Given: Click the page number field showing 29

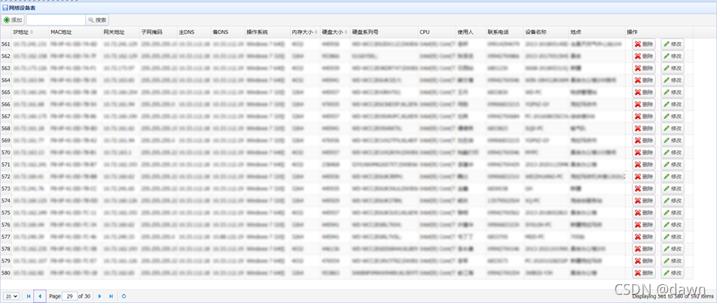Looking at the screenshot, I should (x=69, y=296).
